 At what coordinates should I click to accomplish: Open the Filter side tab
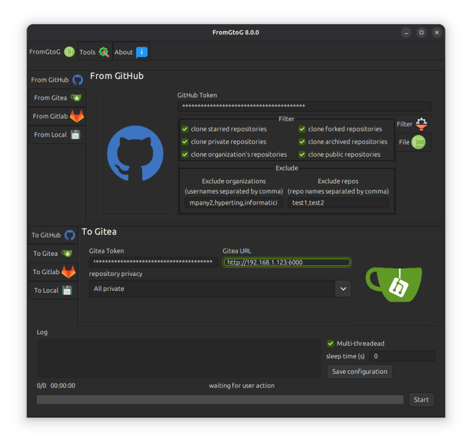point(413,124)
